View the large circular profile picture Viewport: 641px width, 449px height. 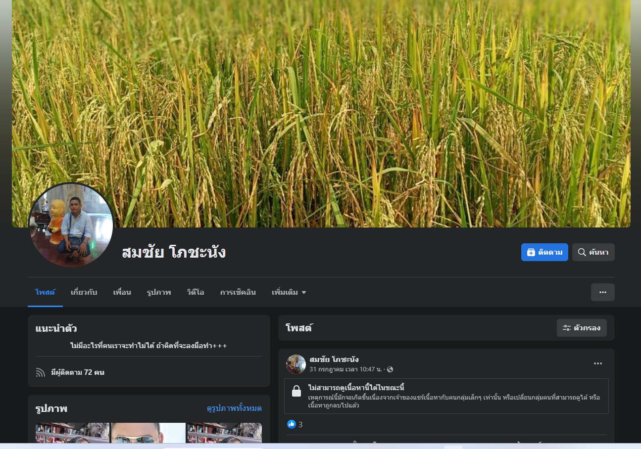coord(71,225)
